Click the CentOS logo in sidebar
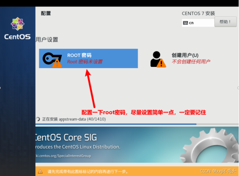239x176 pixels. click(x=18, y=28)
